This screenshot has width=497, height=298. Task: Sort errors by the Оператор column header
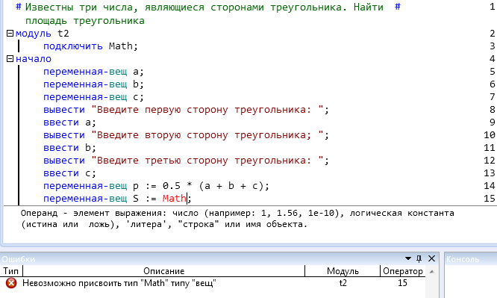pos(402,271)
